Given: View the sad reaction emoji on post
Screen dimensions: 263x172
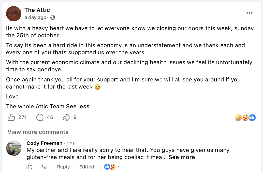Looking at the screenshot, I should [x=238, y=118].
